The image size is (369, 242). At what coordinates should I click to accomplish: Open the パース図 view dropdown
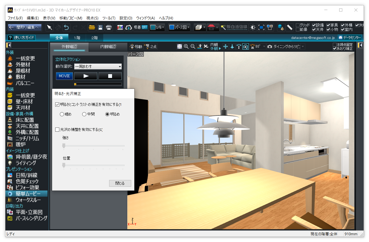pos(179,27)
